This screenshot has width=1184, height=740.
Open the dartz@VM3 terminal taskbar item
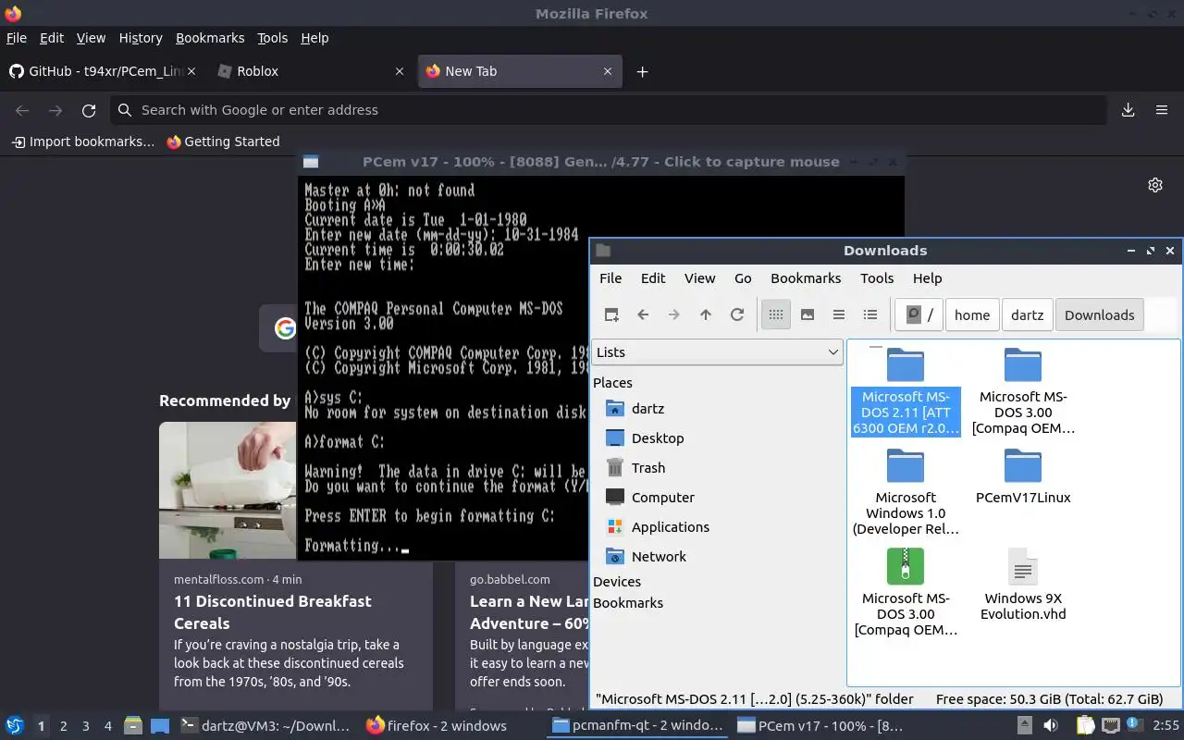point(266,726)
